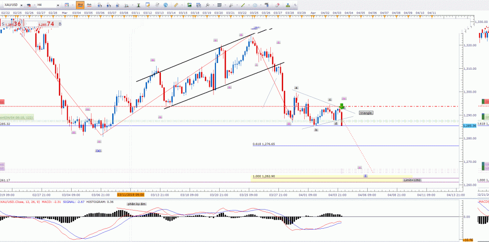Screen dimensions: 489x242
Task: Click the orange 03/11/2019 09:00 date marker
Action: coord(131,195)
